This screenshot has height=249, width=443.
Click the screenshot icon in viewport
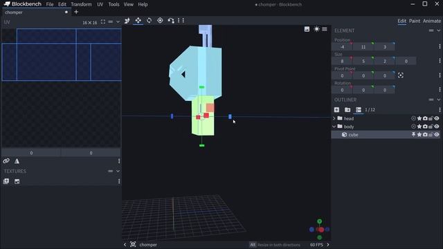307,29
